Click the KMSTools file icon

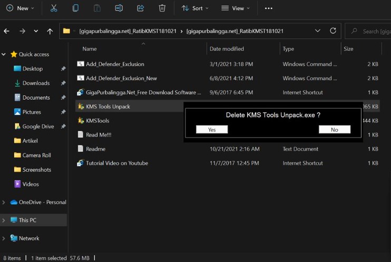(81, 121)
